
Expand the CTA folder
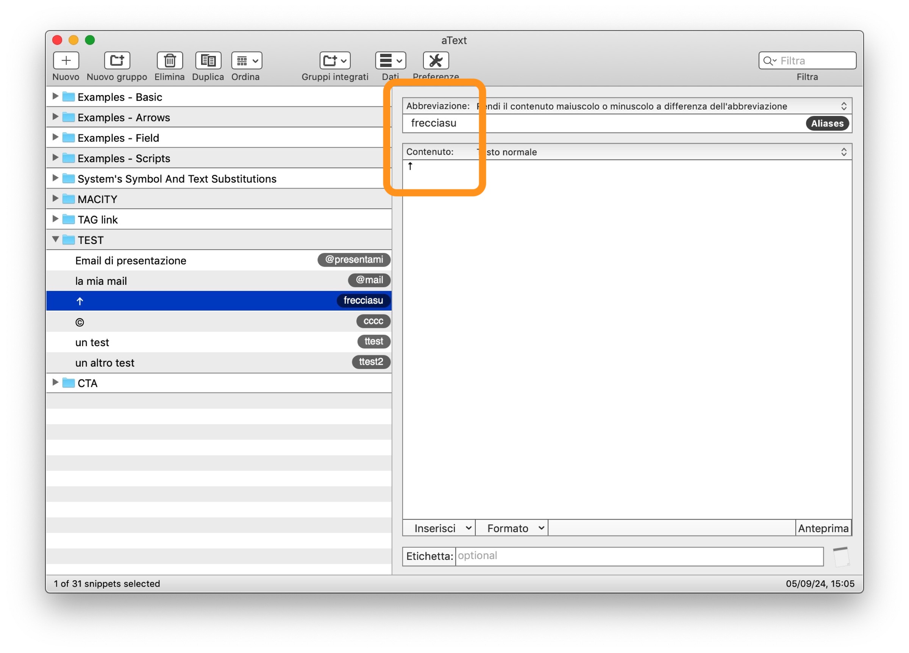55,383
